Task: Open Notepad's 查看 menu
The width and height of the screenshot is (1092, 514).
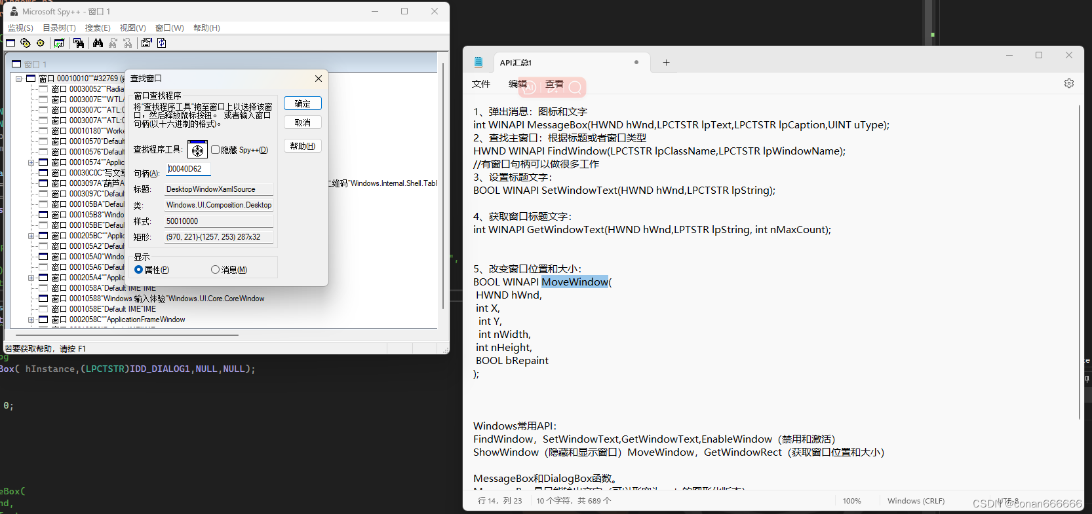Action: coord(555,84)
